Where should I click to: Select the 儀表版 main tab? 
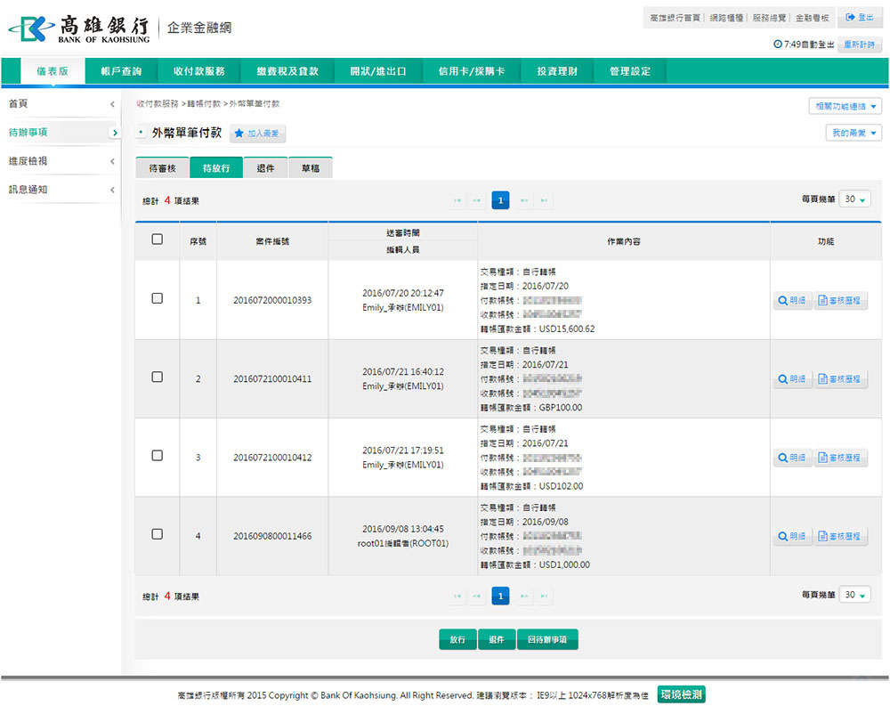click(x=53, y=71)
